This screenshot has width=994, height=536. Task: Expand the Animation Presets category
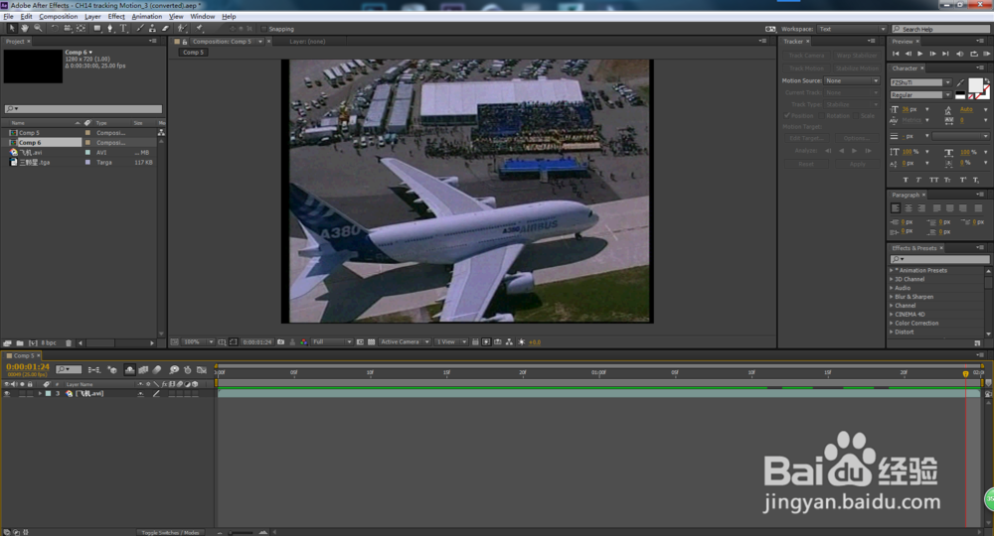pyautogui.click(x=892, y=270)
